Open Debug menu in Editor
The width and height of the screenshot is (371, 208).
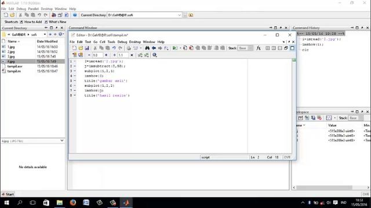pyautogui.click(x=122, y=42)
